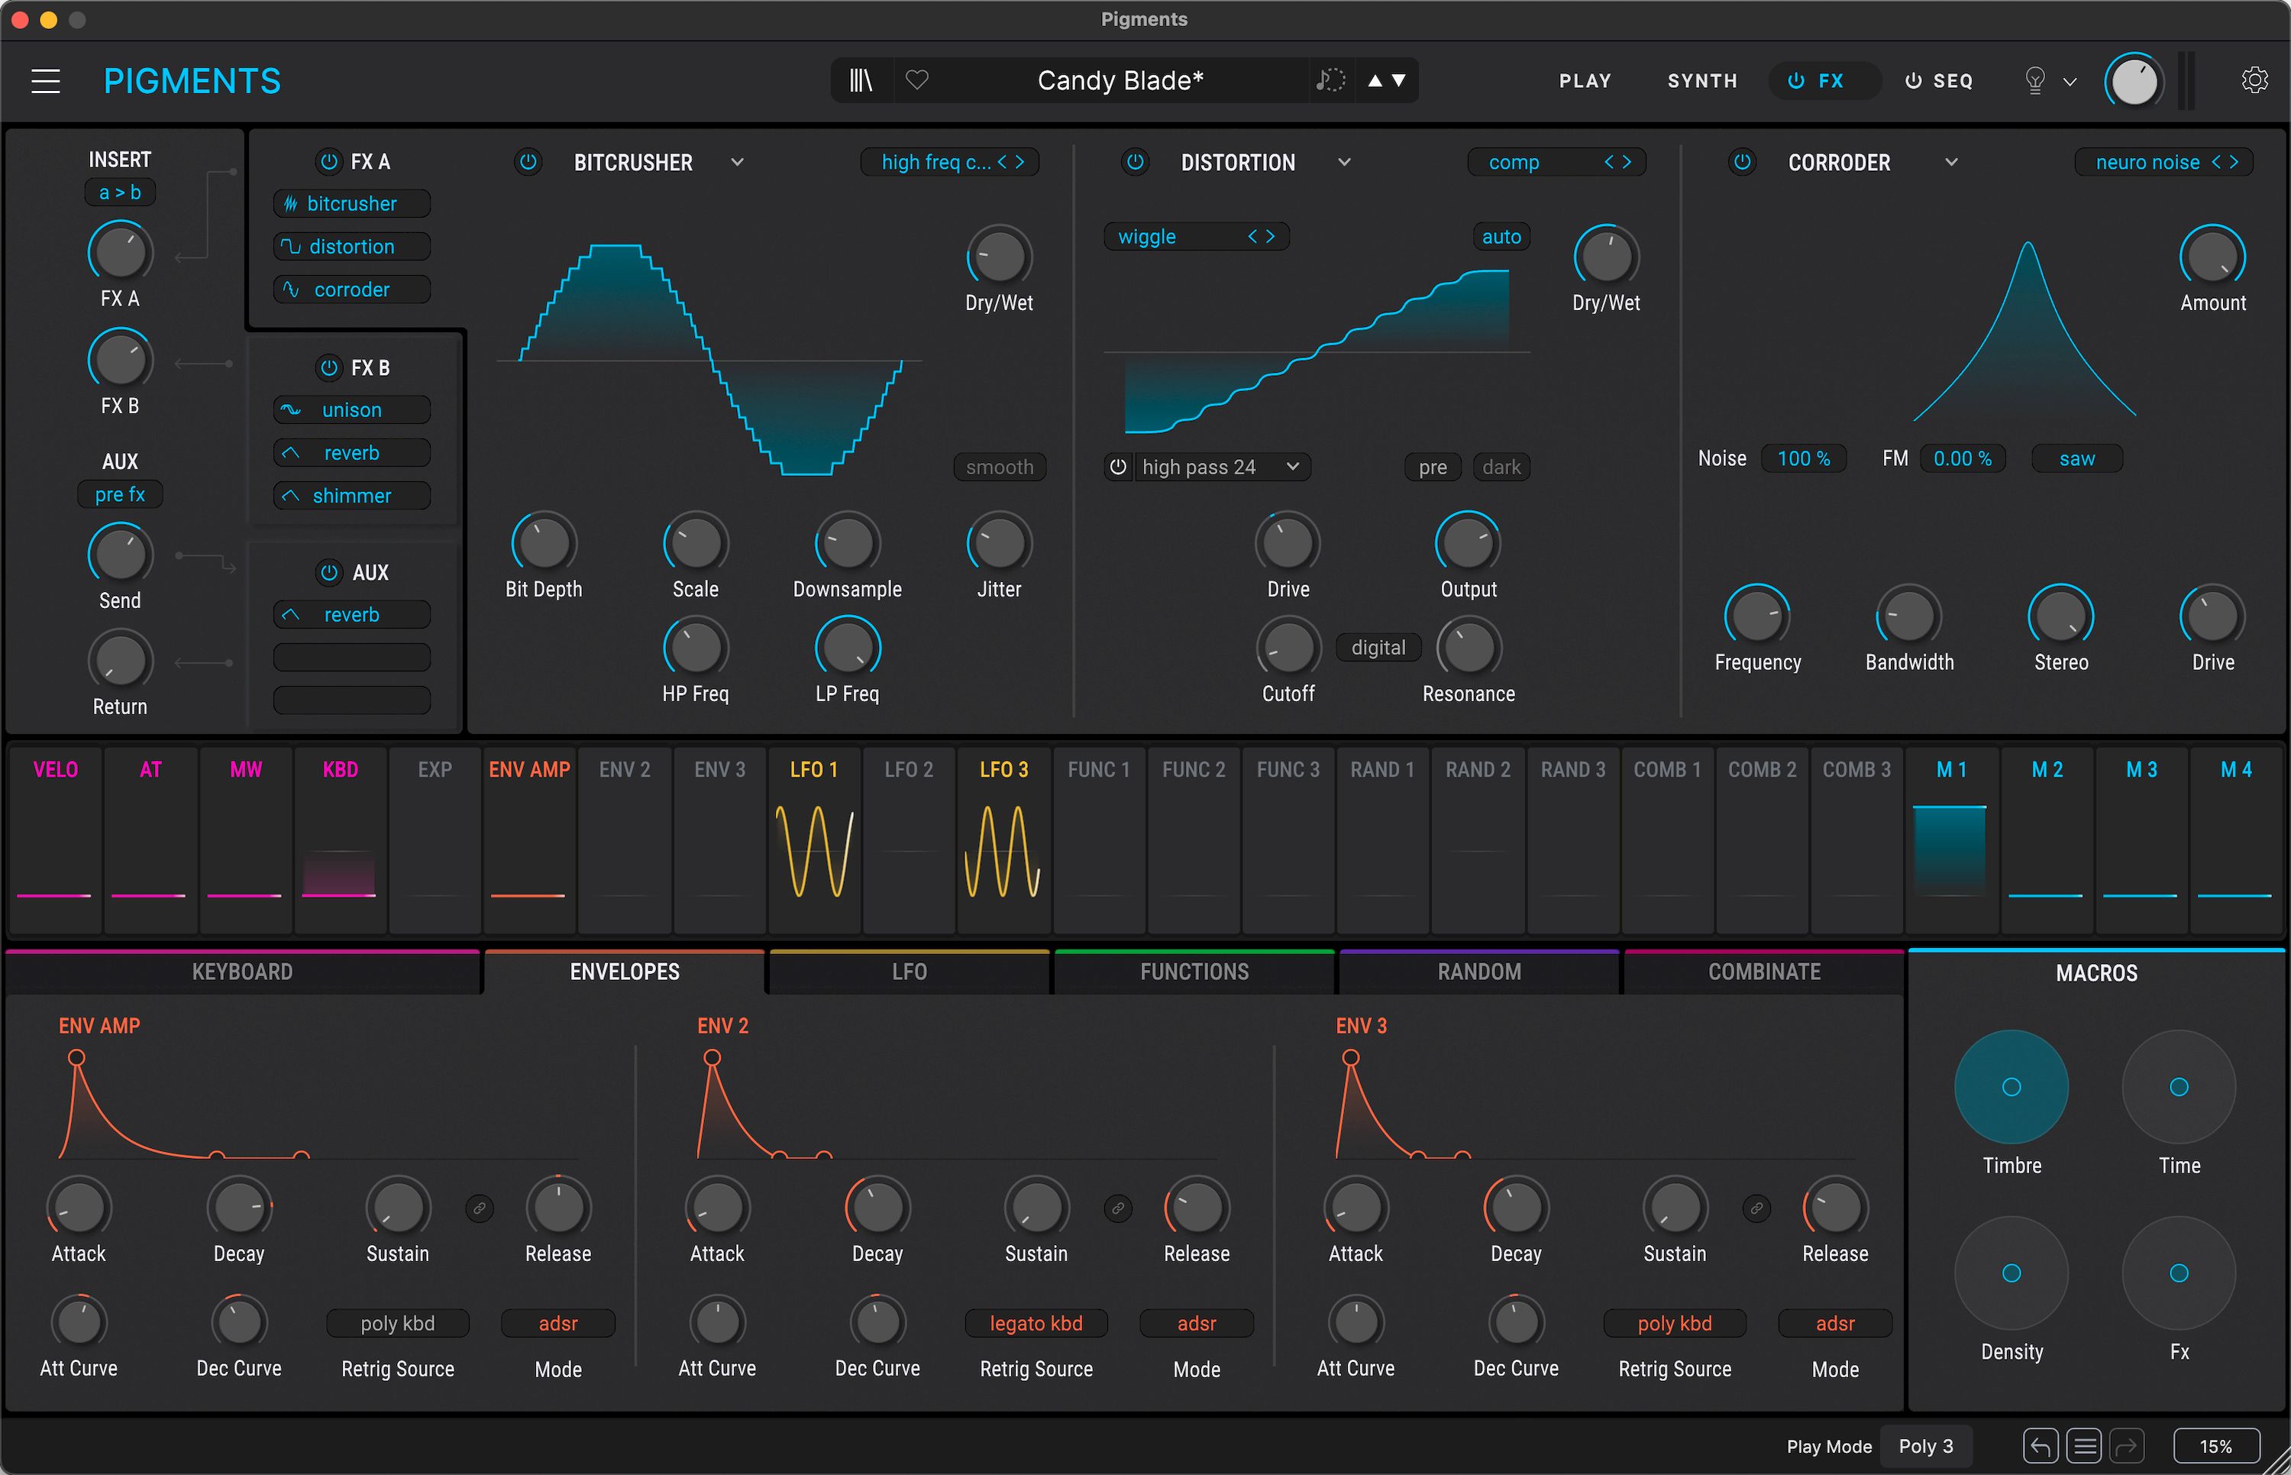2291x1475 pixels.
Task: Select the distortion slot in FX A
Action: coord(351,247)
